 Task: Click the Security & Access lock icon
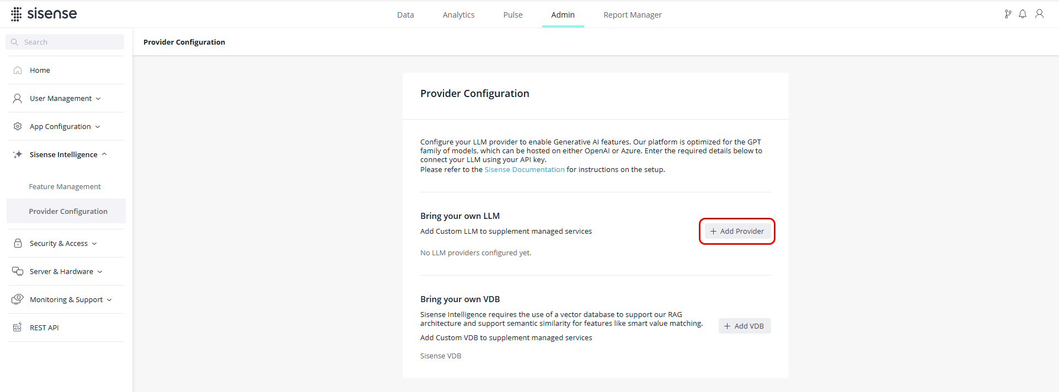pos(18,243)
